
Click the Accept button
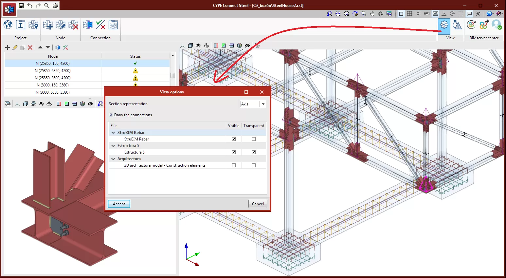click(x=119, y=204)
